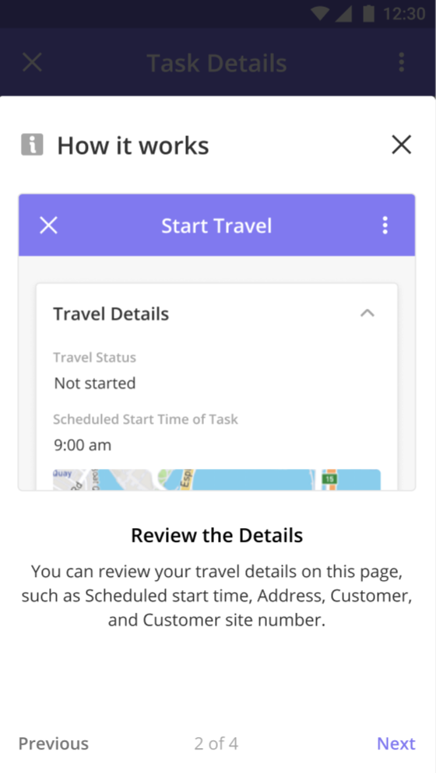
Task: Select the Not started travel status
Action: pos(95,383)
